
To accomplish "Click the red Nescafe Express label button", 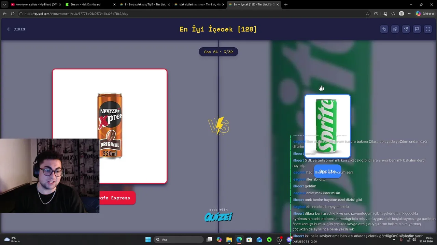I will point(117,198).
